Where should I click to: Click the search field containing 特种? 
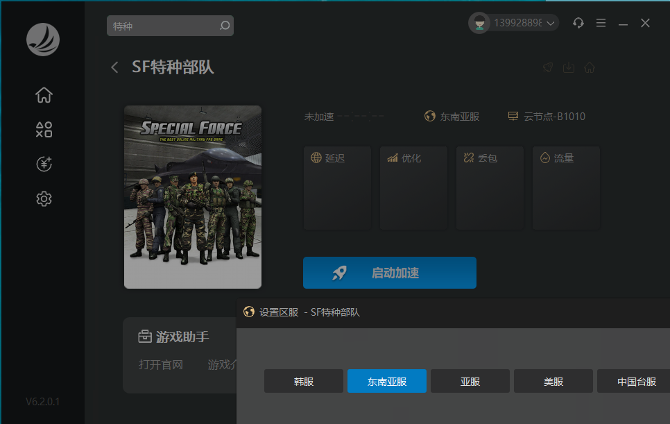pyautogui.click(x=170, y=26)
